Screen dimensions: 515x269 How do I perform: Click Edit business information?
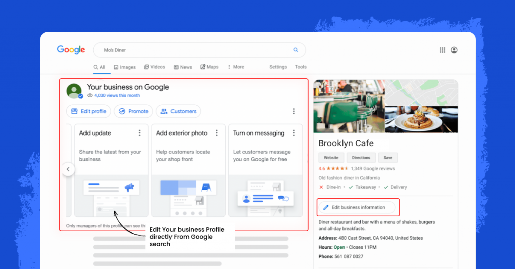coord(357,207)
